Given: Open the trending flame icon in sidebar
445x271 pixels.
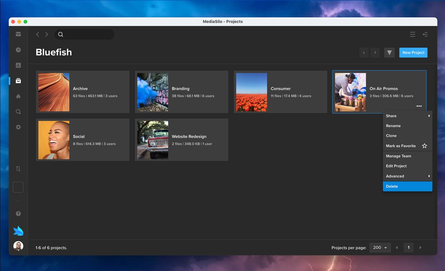Looking at the screenshot, I should click(x=18, y=96).
